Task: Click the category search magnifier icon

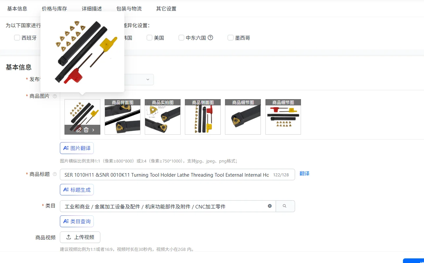Action: (x=285, y=206)
